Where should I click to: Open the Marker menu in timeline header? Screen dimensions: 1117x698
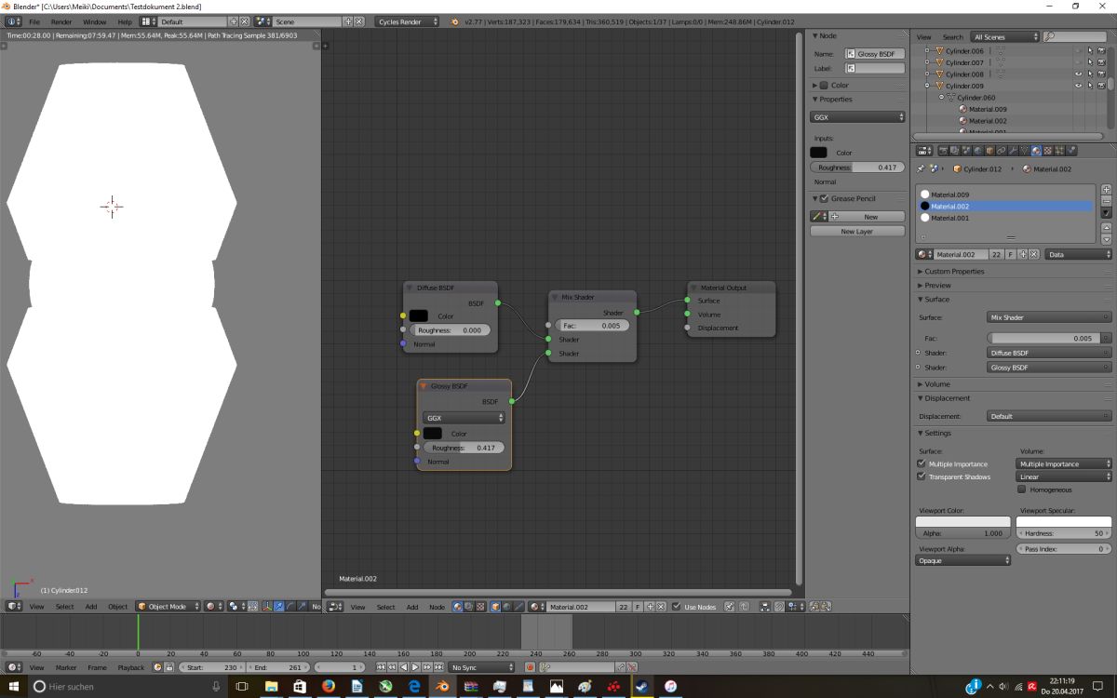click(x=66, y=667)
